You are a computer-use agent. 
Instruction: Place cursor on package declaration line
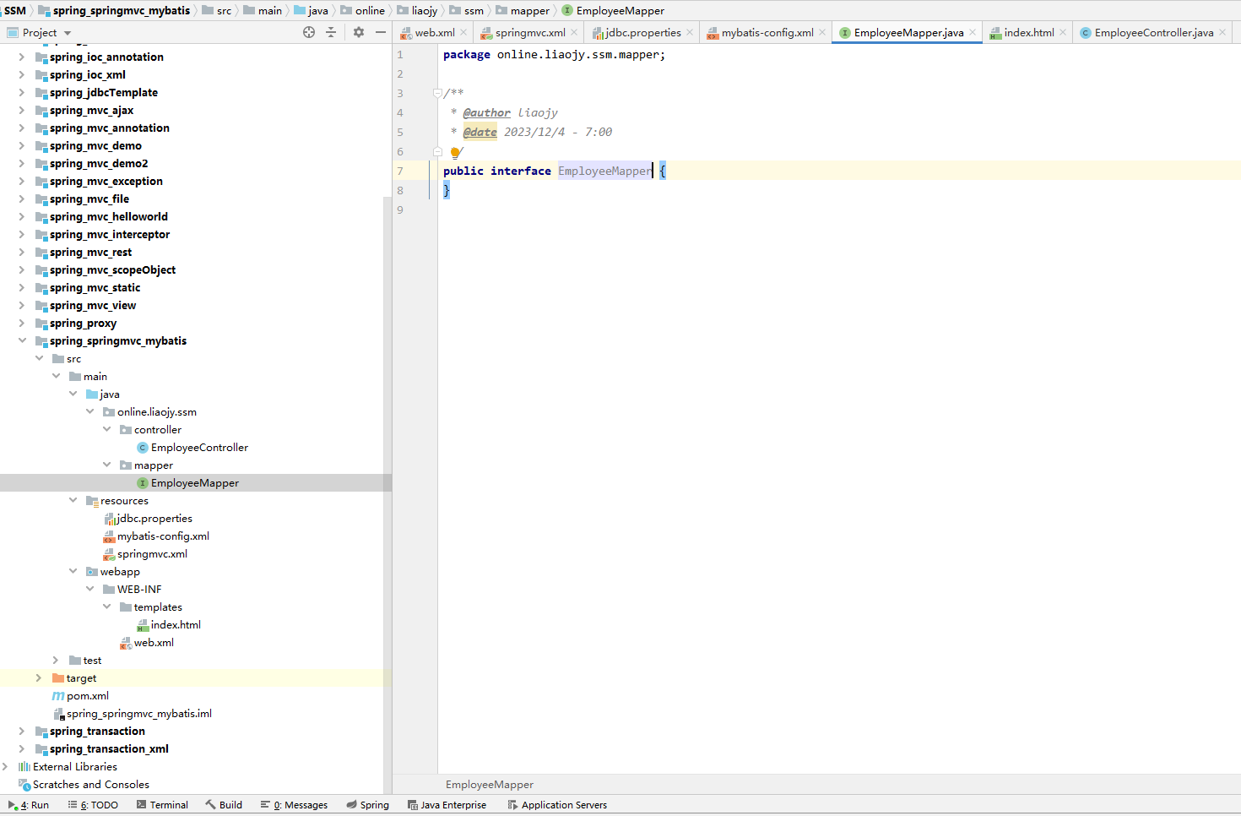pyautogui.click(x=554, y=54)
